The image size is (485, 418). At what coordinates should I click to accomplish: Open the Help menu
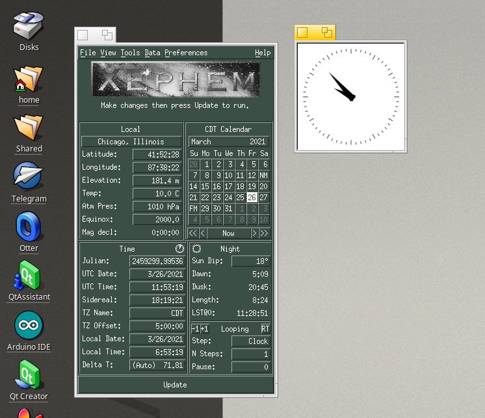coord(263,53)
